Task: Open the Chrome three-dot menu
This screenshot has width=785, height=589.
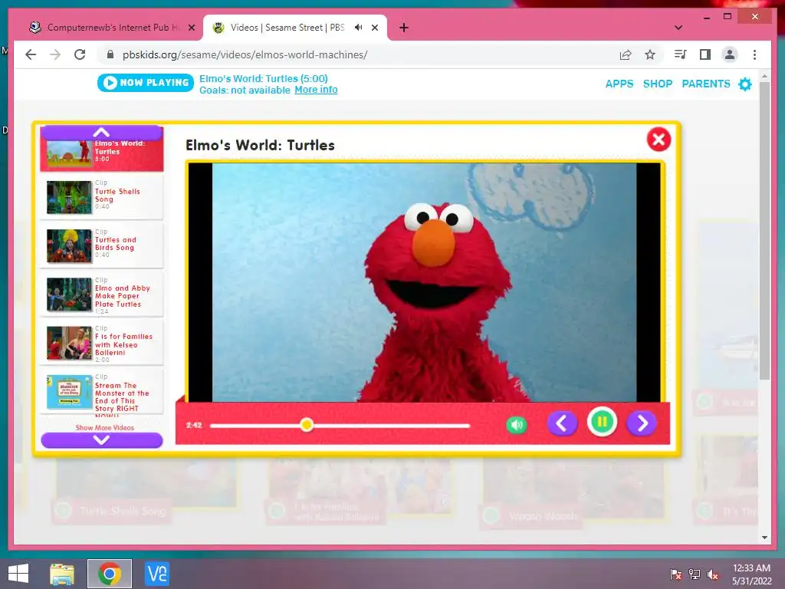Action: click(754, 54)
